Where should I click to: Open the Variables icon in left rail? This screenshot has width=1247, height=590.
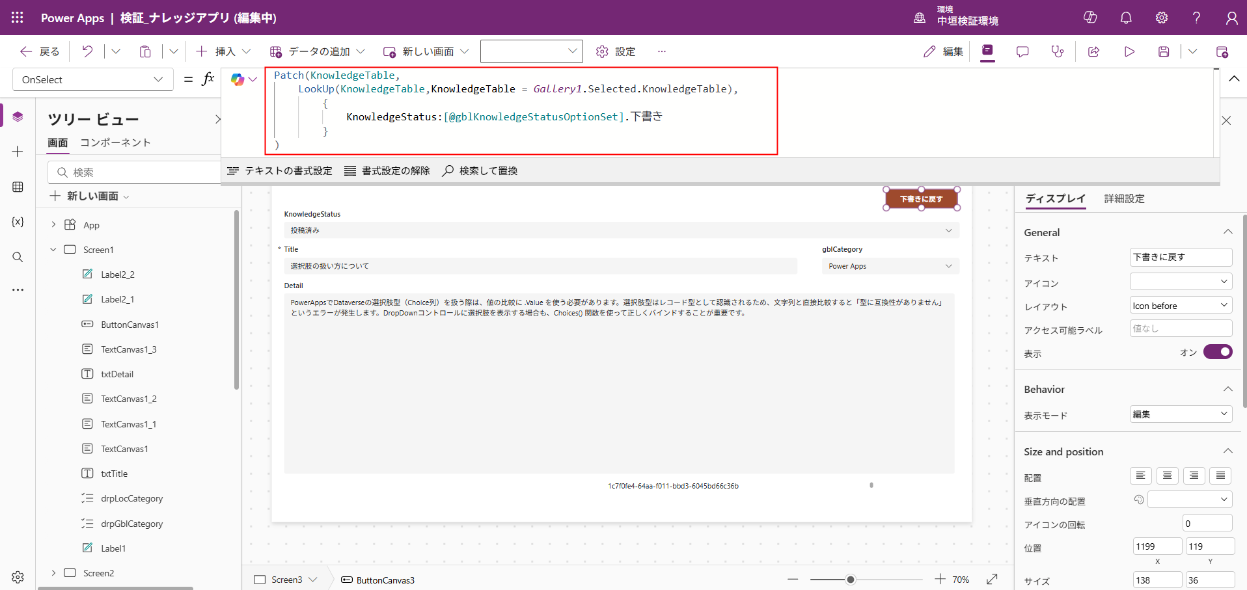18,222
